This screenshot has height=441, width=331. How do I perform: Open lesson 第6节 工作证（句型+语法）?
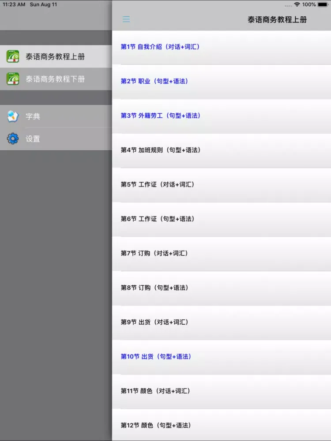[222, 219]
